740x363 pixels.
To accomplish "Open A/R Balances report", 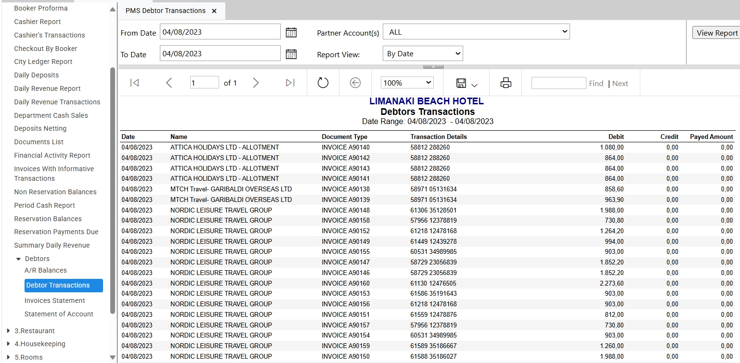I will 46,270.
